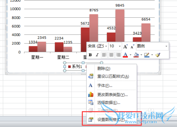Align text left in mini toolbar
The image size is (177, 127).
(104, 55)
